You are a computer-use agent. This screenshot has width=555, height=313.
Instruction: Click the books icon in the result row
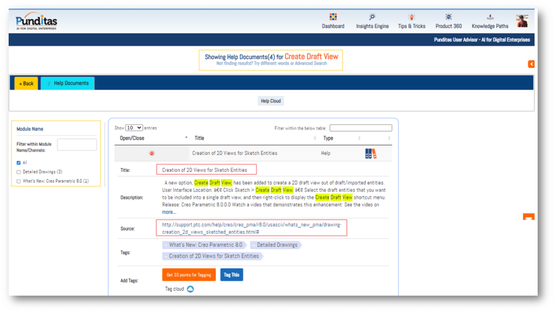(371, 154)
